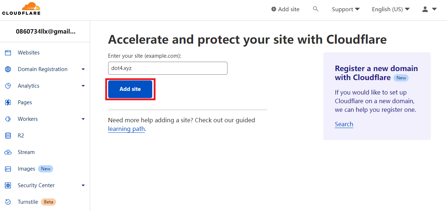
Task: Click the Websites browser icon
Action: point(8,53)
